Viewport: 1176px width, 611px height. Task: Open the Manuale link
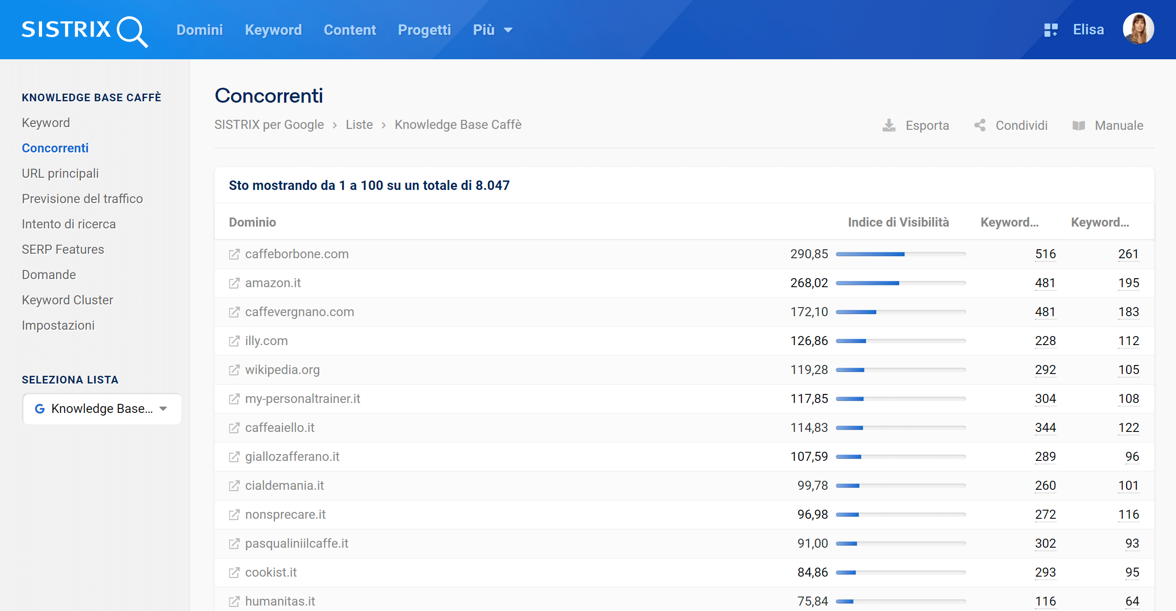(1108, 125)
